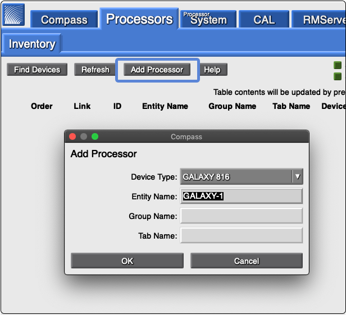Viewport: 346px width, 315px height.
Task: Click the Add Processor button
Action: 157,70
